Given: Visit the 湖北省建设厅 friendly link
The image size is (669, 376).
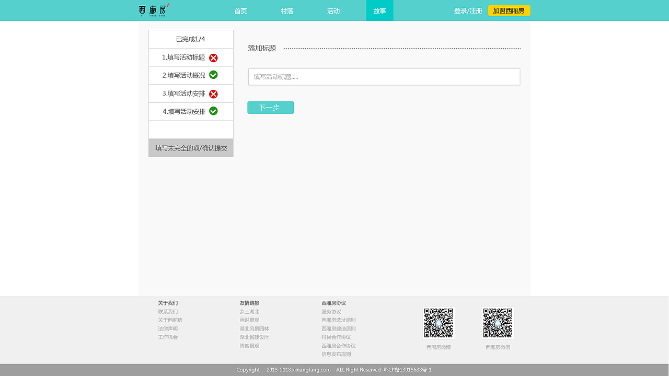Looking at the screenshot, I should [255, 337].
